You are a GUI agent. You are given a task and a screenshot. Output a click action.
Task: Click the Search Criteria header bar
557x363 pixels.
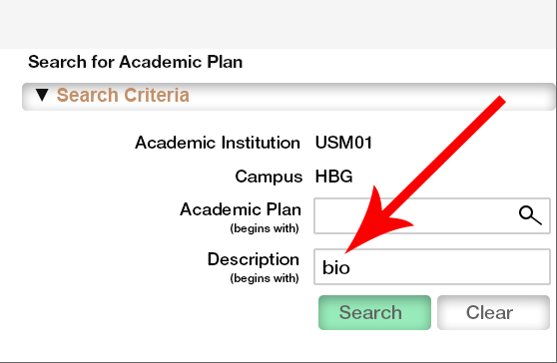click(288, 97)
